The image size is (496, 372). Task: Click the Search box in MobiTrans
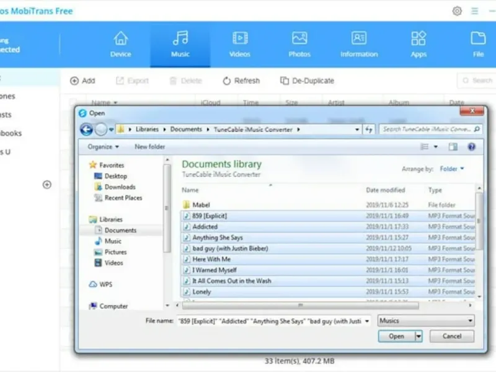[477, 81]
